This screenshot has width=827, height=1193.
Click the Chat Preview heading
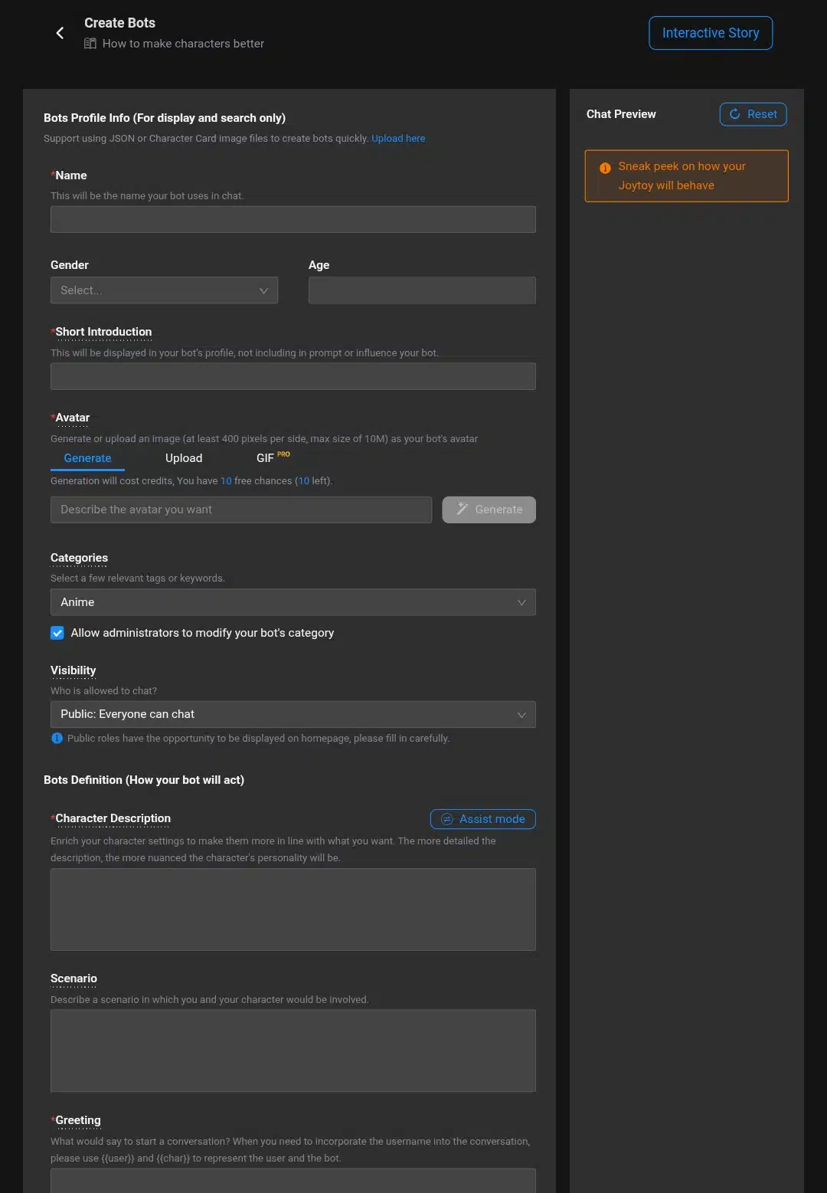[621, 114]
